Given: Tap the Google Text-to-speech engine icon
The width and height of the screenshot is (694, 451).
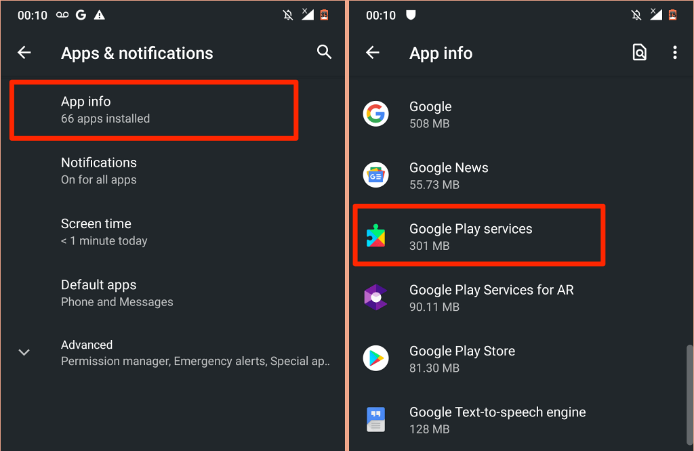Looking at the screenshot, I should click(x=375, y=420).
